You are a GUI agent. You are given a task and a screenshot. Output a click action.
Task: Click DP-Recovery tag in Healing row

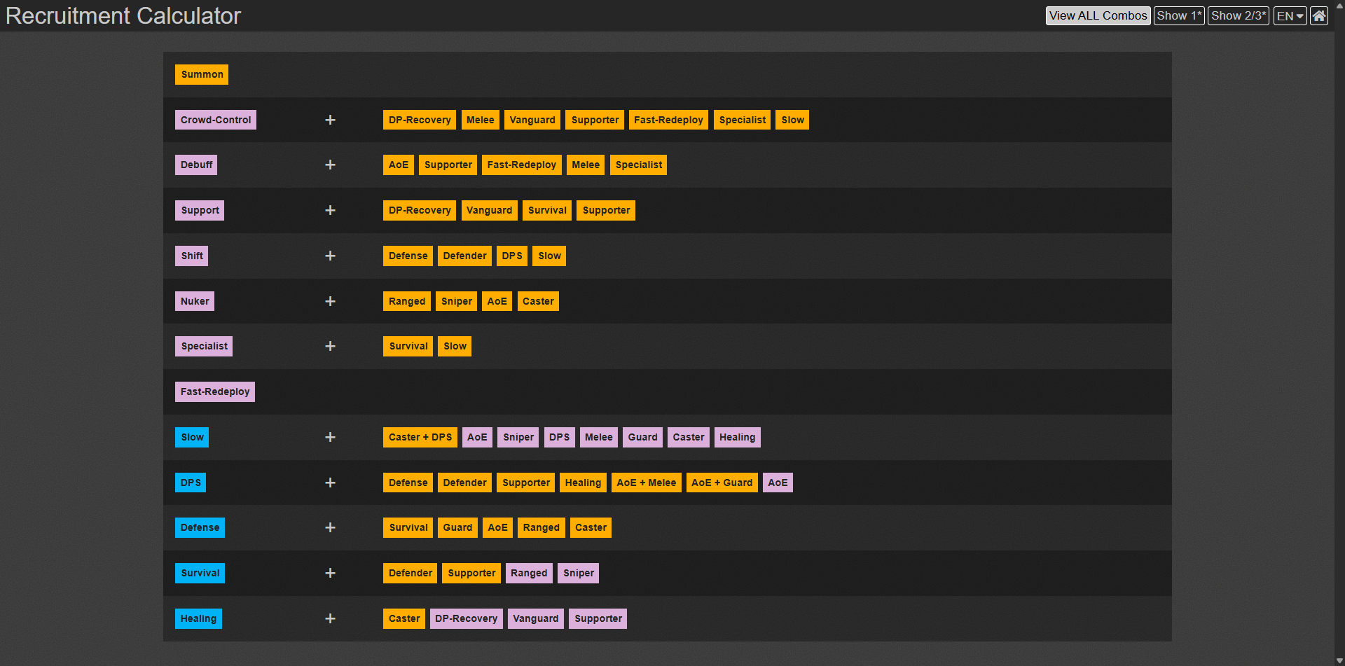point(466,618)
